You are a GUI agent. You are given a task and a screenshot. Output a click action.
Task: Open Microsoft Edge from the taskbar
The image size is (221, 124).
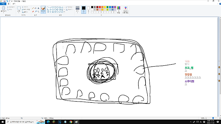pyautogui.click(x=48, y=122)
